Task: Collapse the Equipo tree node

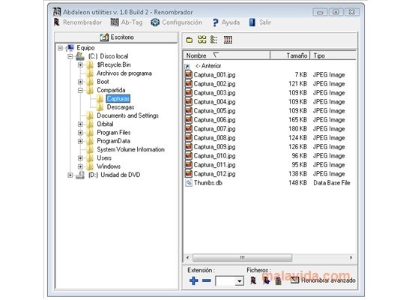Action: pos(60,48)
